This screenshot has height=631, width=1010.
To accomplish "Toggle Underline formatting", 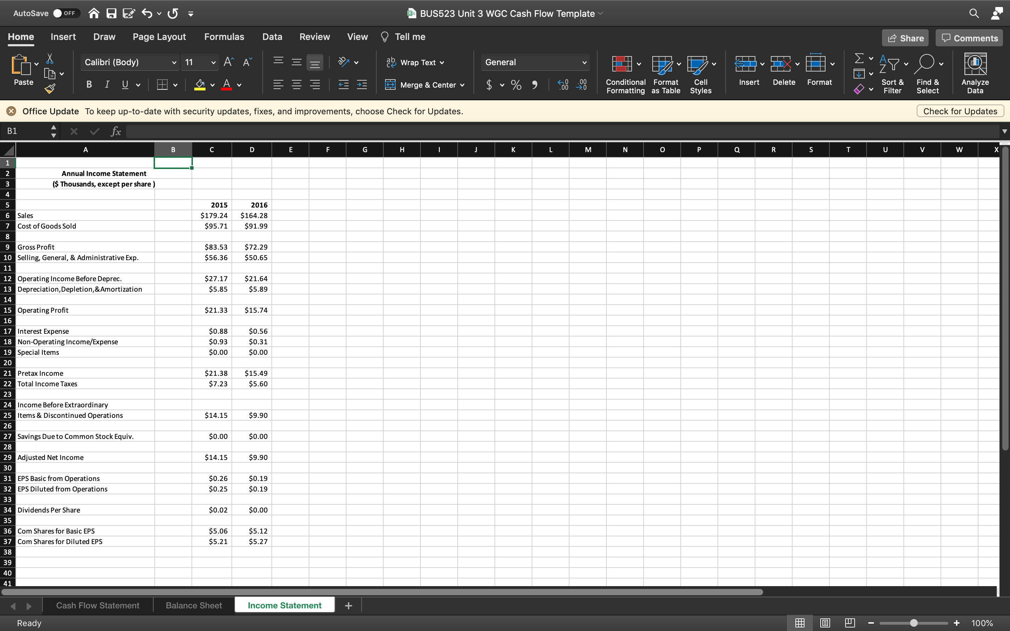I will click(x=125, y=85).
